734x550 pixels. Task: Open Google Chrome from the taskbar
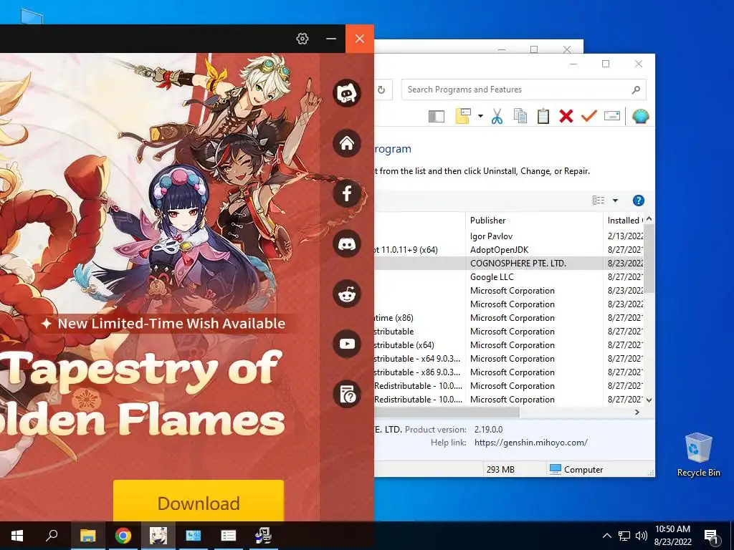tap(123, 536)
